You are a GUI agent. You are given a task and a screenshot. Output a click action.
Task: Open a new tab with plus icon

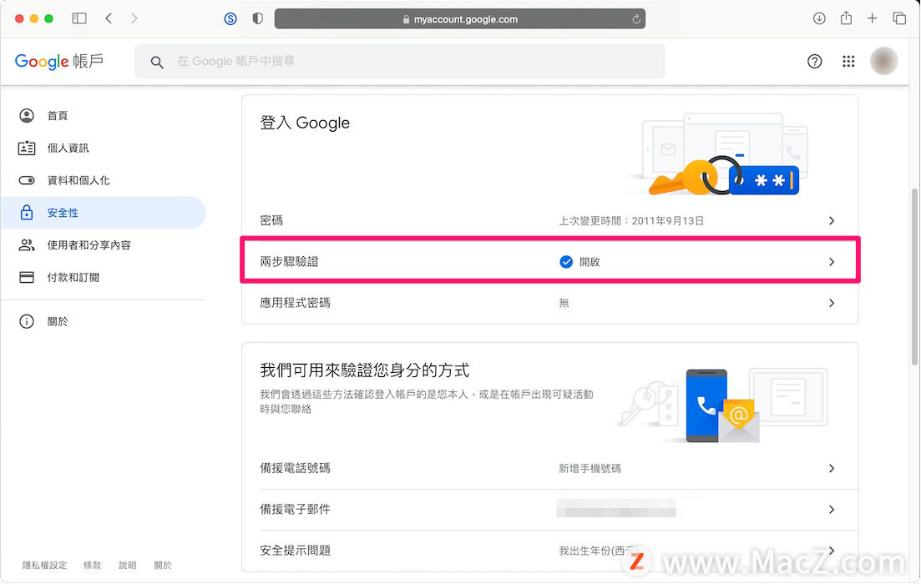point(873,18)
